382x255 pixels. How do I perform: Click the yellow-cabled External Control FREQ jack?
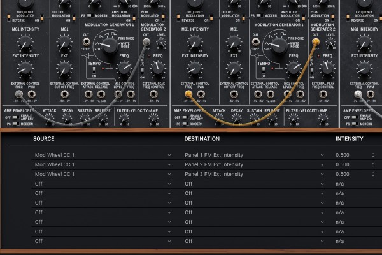(x=188, y=94)
